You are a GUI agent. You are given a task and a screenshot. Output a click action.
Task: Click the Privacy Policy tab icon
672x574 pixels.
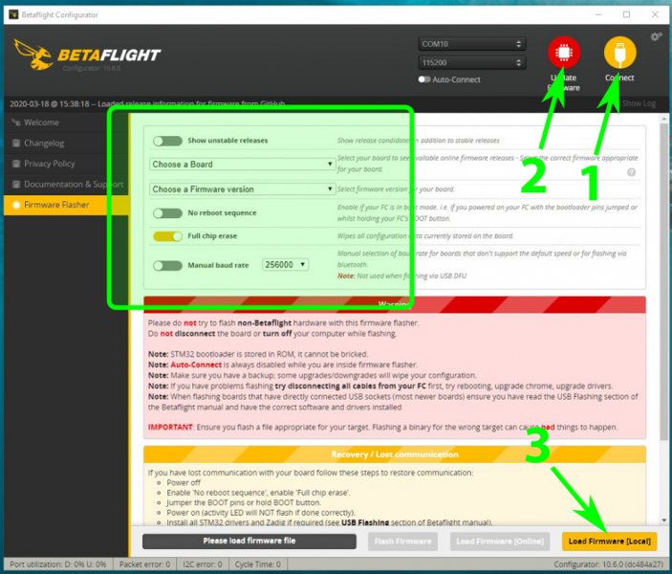click(16, 164)
